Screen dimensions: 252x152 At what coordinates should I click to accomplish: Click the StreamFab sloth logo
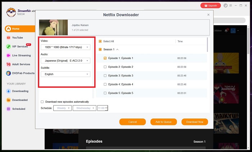click(11, 12)
